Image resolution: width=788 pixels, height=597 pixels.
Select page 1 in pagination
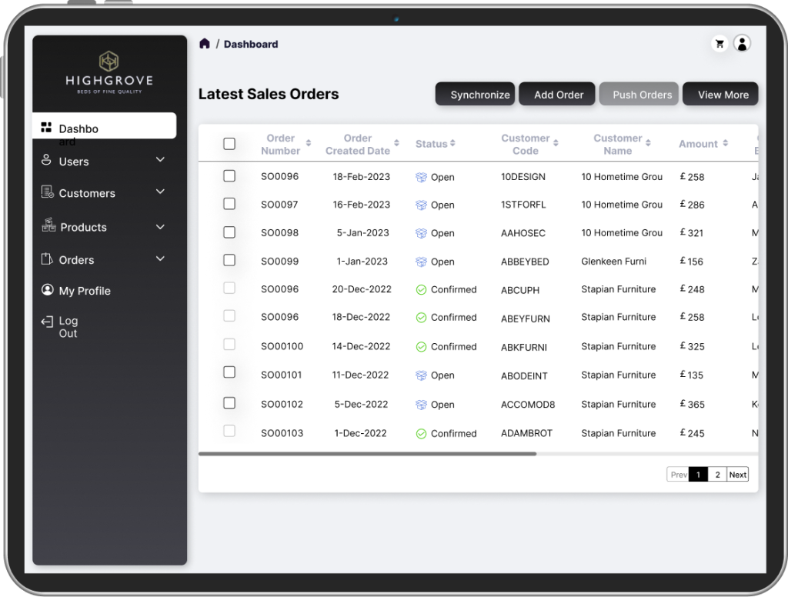[698, 475]
